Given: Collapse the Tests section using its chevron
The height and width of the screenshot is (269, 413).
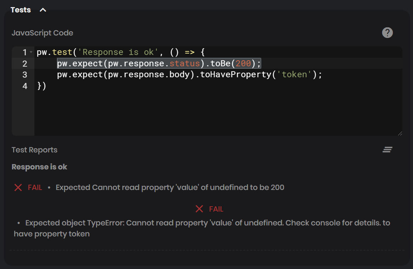Looking at the screenshot, I should [x=43, y=10].
